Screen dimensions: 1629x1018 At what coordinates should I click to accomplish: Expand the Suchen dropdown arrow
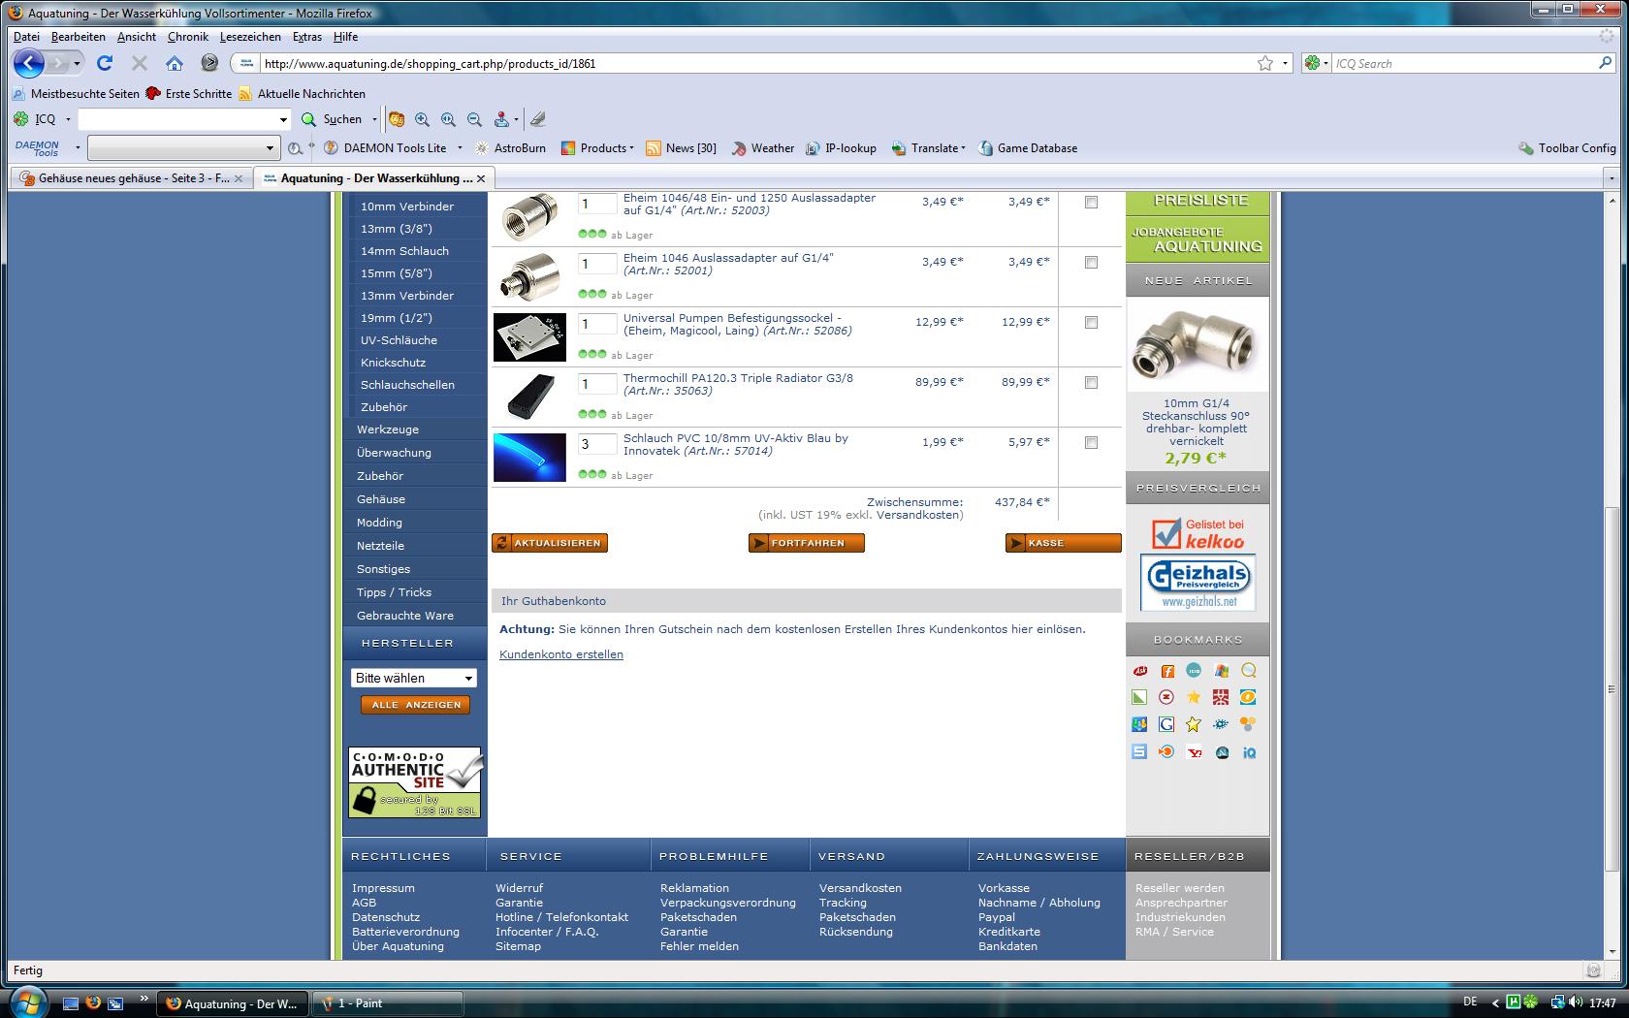coord(372,119)
